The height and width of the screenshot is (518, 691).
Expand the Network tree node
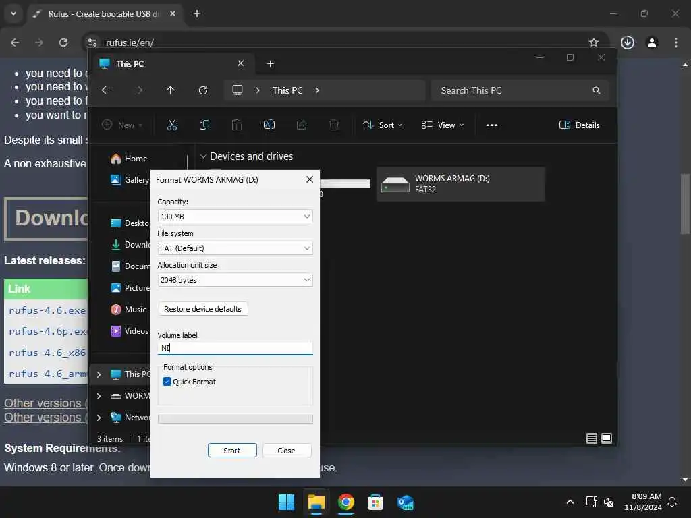(x=99, y=417)
